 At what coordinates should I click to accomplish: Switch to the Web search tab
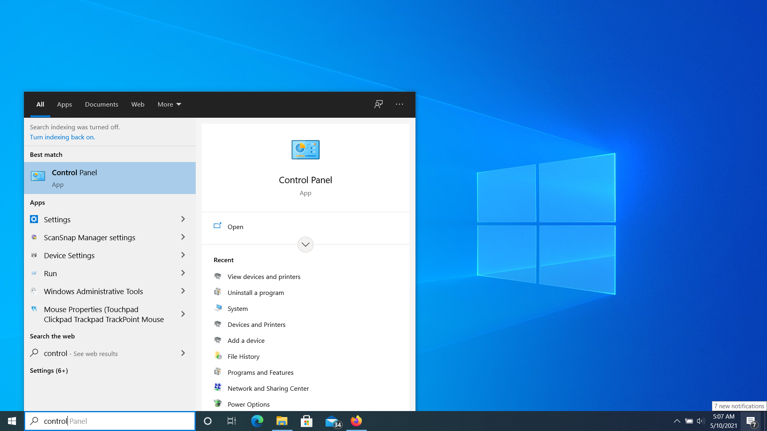pyautogui.click(x=138, y=104)
